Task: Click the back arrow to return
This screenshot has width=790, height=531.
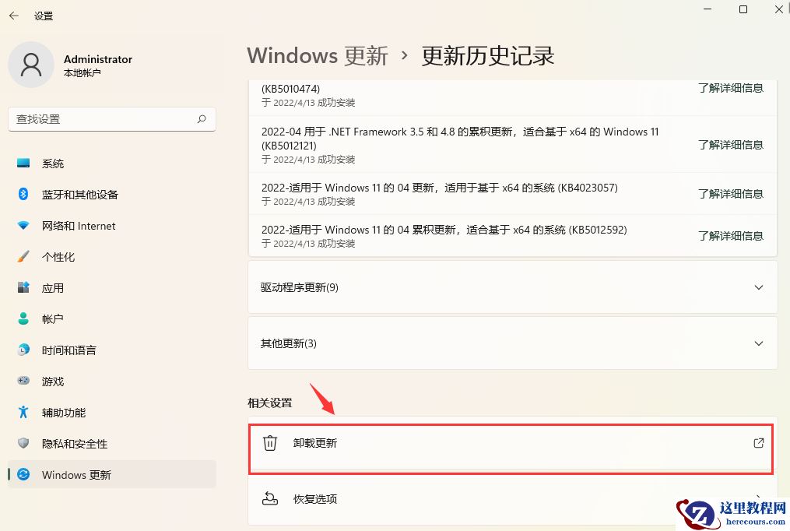Action: (x=14, y=15)
